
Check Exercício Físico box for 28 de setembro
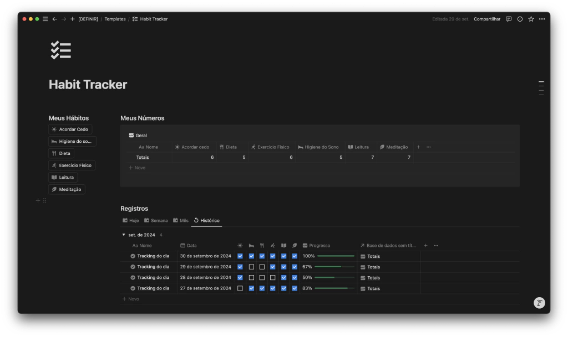point(272,278)
